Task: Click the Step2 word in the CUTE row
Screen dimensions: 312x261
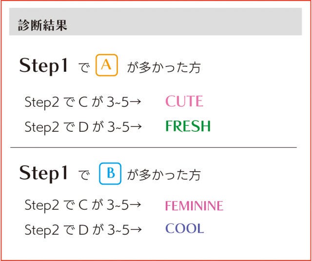Action: pos(41,102)
